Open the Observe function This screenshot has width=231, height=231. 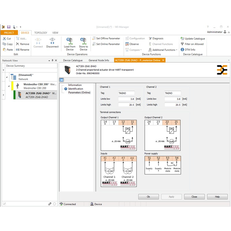132,44
